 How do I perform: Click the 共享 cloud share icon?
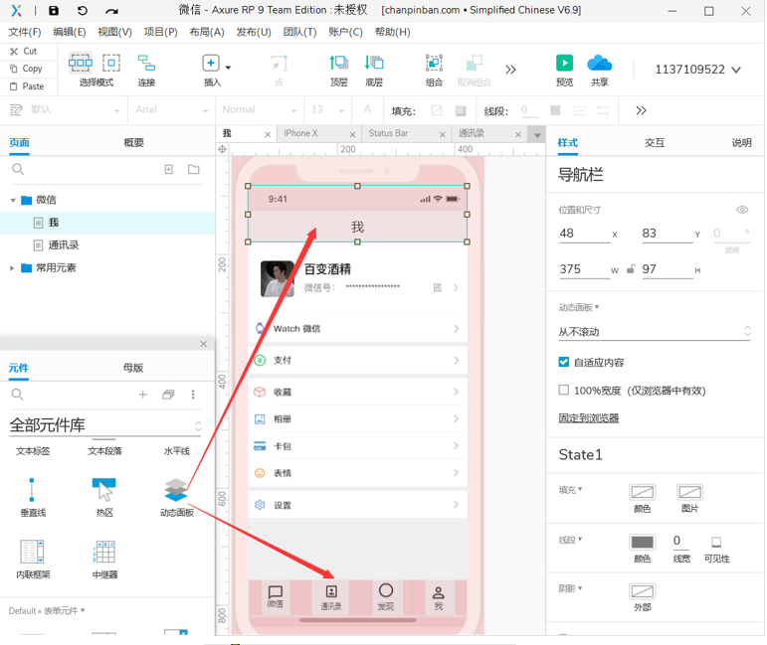pyautogui.click(x=599, y=63)
